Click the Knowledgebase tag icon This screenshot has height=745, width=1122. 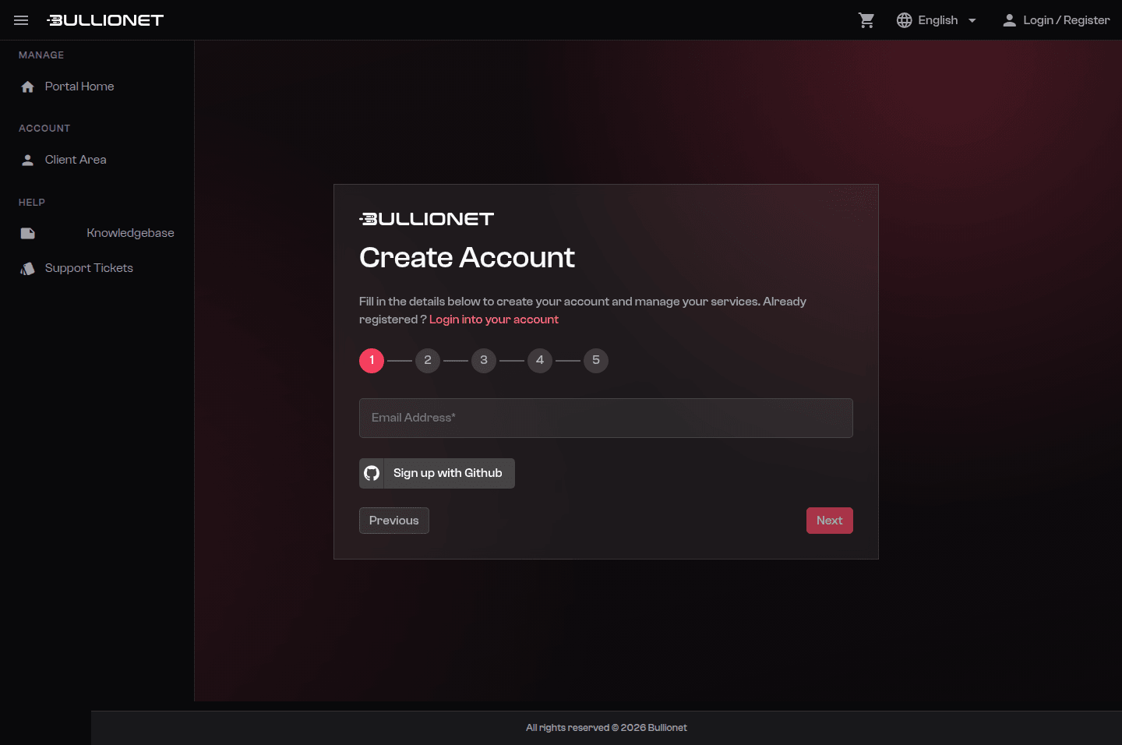point(28,233)
